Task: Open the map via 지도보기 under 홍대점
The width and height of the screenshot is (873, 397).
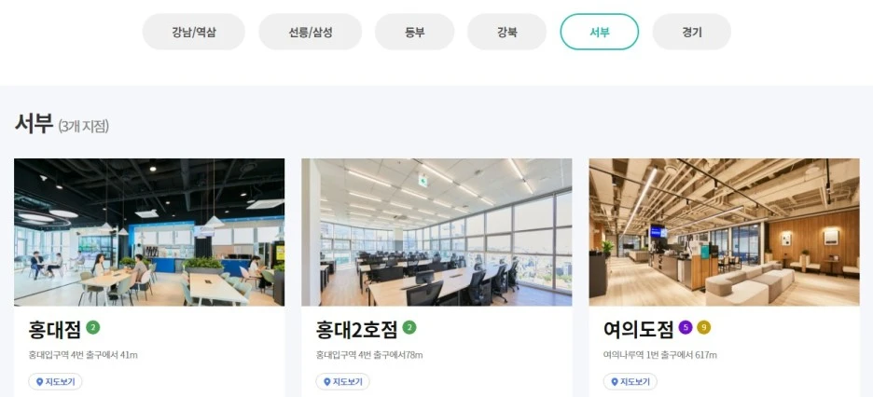Action: click(x=55, y=382)
